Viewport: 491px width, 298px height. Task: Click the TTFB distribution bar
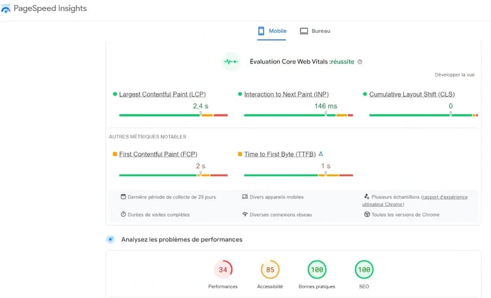pos(298,176)
